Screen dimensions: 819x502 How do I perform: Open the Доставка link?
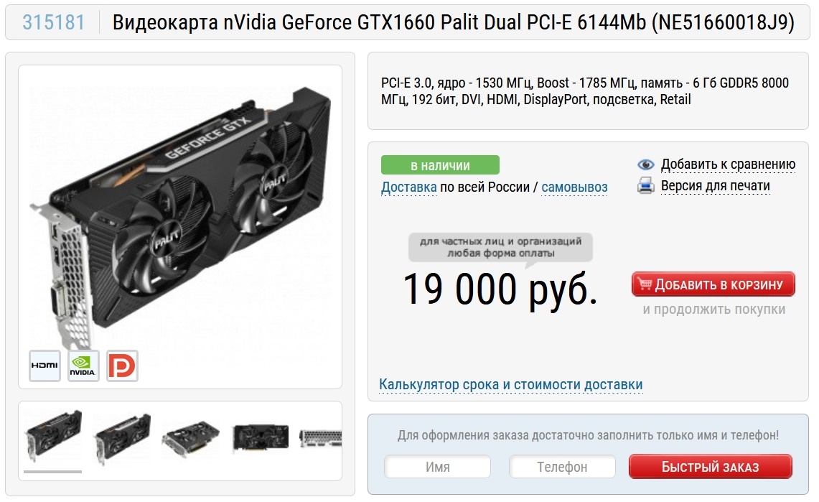[x=409, y=187]
